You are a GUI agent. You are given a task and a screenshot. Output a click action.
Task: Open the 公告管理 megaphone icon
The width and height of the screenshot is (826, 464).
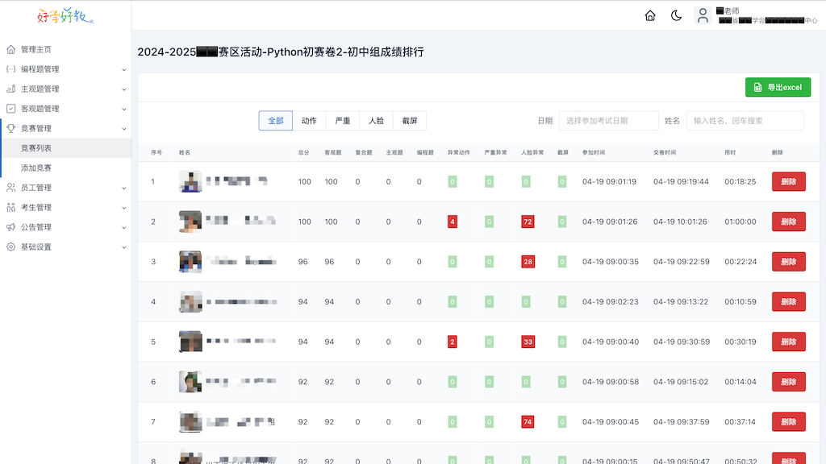click(x=11, y=226)
